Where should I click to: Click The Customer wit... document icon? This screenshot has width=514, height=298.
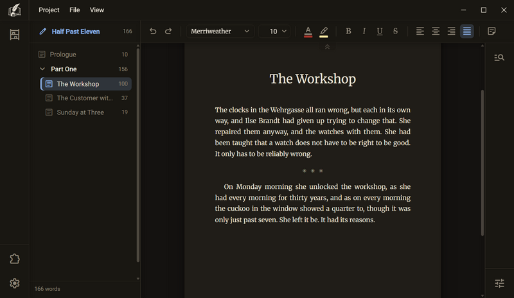[49, 98]
